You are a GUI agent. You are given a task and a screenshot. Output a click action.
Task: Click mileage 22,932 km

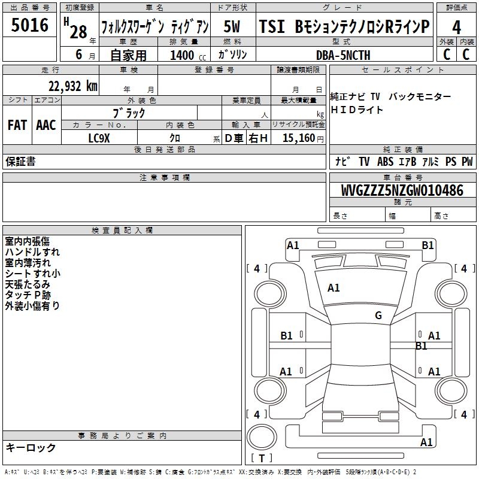[73, 86]
